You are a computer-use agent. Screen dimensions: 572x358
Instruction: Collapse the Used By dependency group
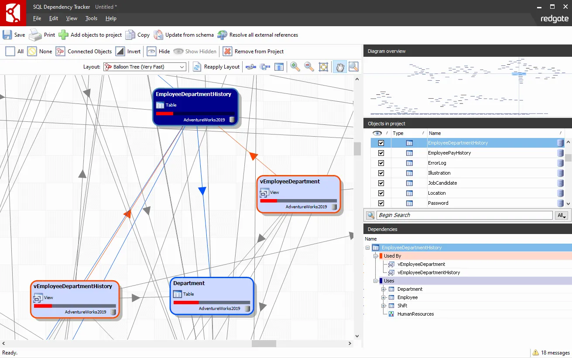376,255
